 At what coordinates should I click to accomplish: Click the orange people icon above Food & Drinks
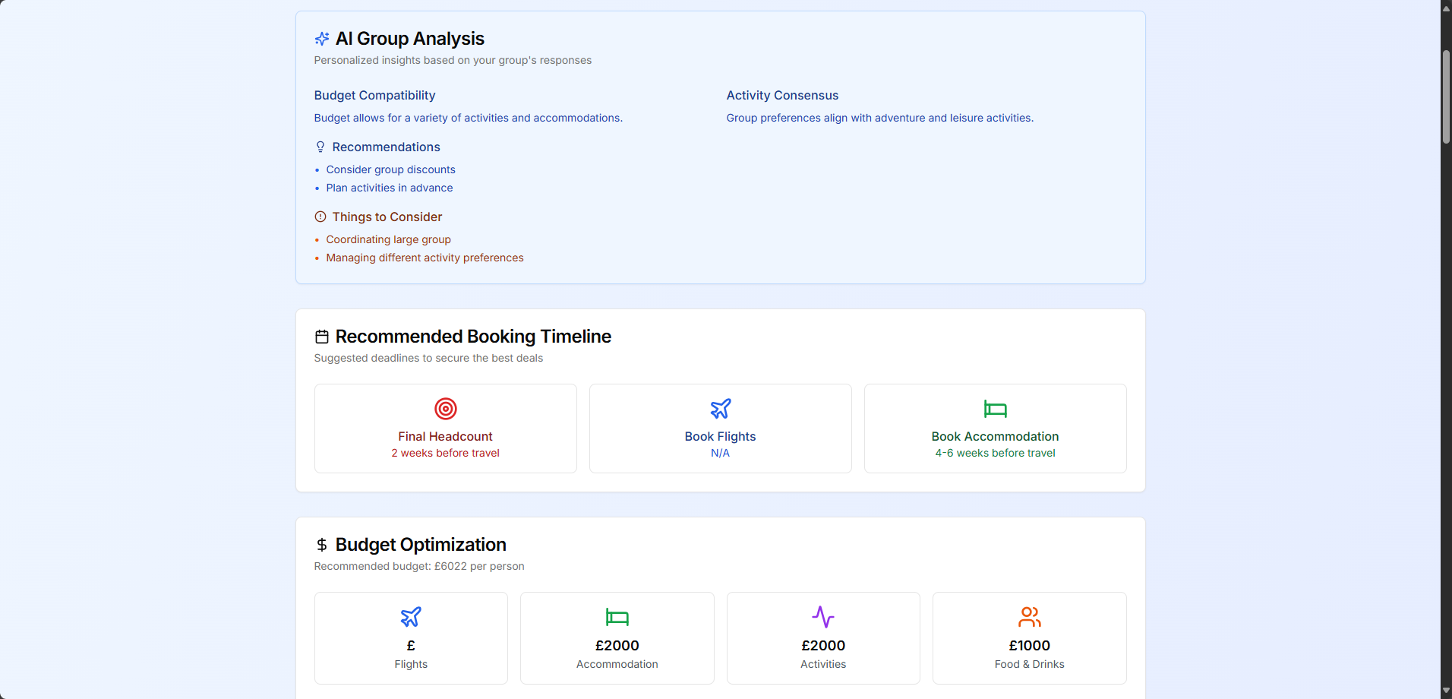pos(1030,617)
